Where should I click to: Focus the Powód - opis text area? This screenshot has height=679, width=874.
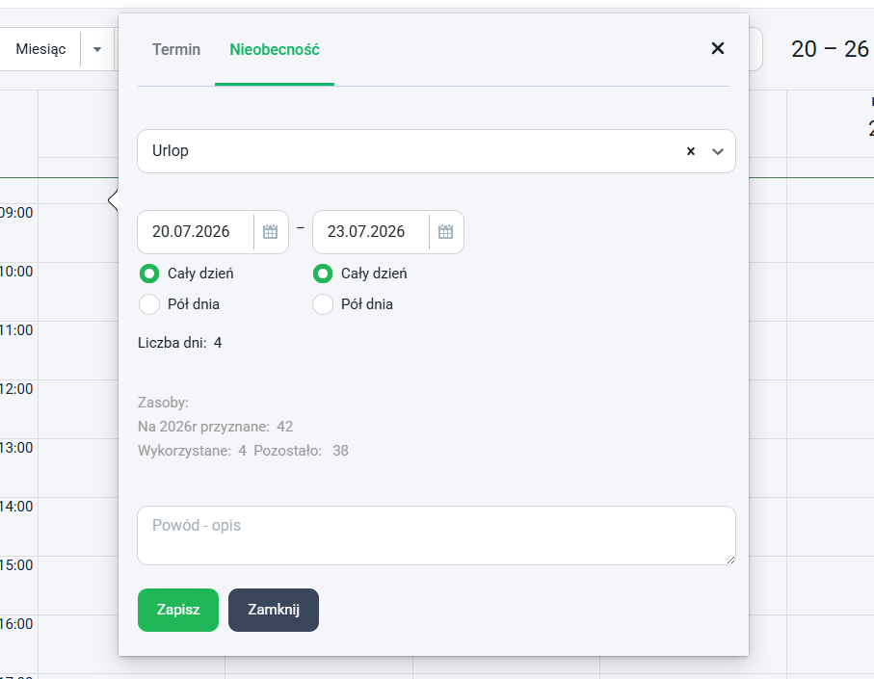pyautogui.click(x=437, y=535)
